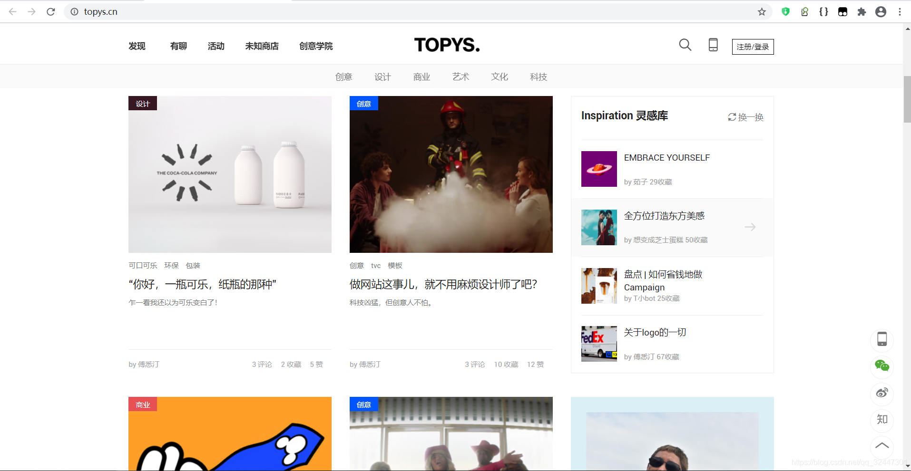Open the Tampermonkey extension icon

click(x=842, y=12)
